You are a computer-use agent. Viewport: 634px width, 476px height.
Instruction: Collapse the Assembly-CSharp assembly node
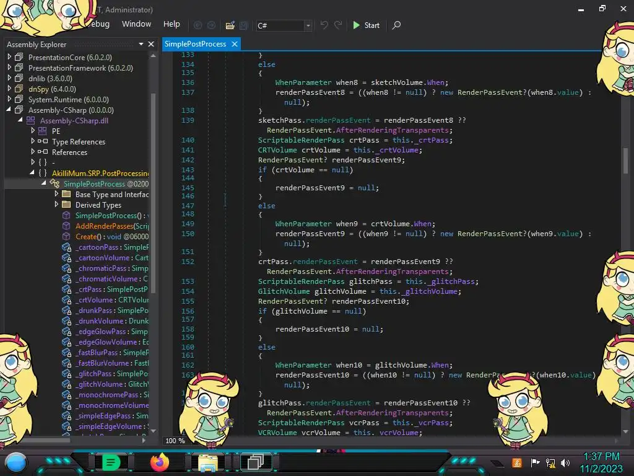pyautogui.click(x=9, y=110)
